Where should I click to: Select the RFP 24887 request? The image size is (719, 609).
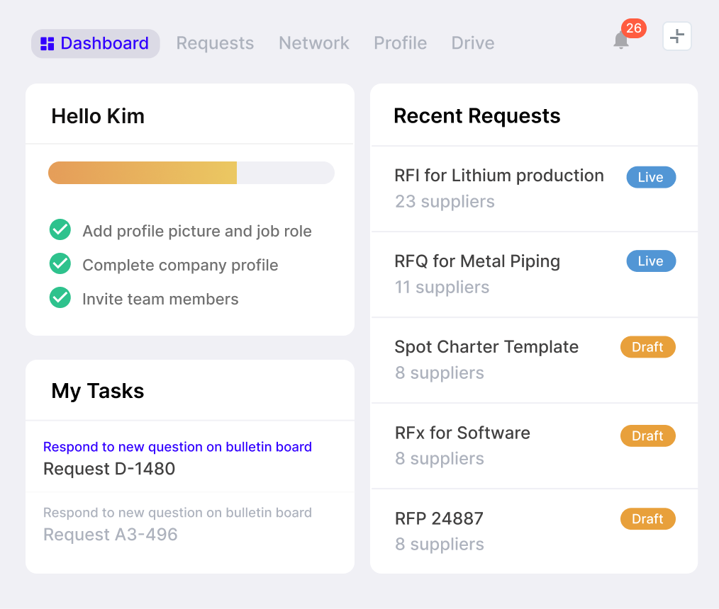(438, 518)
